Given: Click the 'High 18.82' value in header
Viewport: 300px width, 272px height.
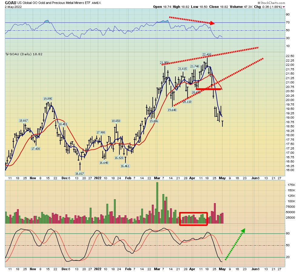Looking at the screenshot, I should pyautogui.click(x=181, y=7).
